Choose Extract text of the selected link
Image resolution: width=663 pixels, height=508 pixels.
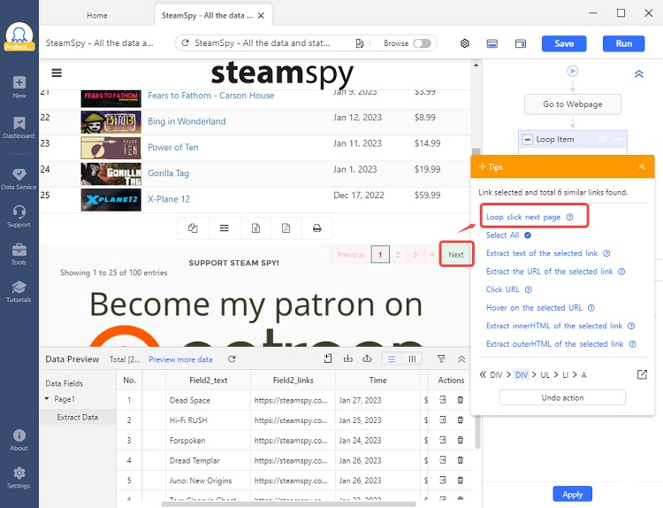click(542, 253)
